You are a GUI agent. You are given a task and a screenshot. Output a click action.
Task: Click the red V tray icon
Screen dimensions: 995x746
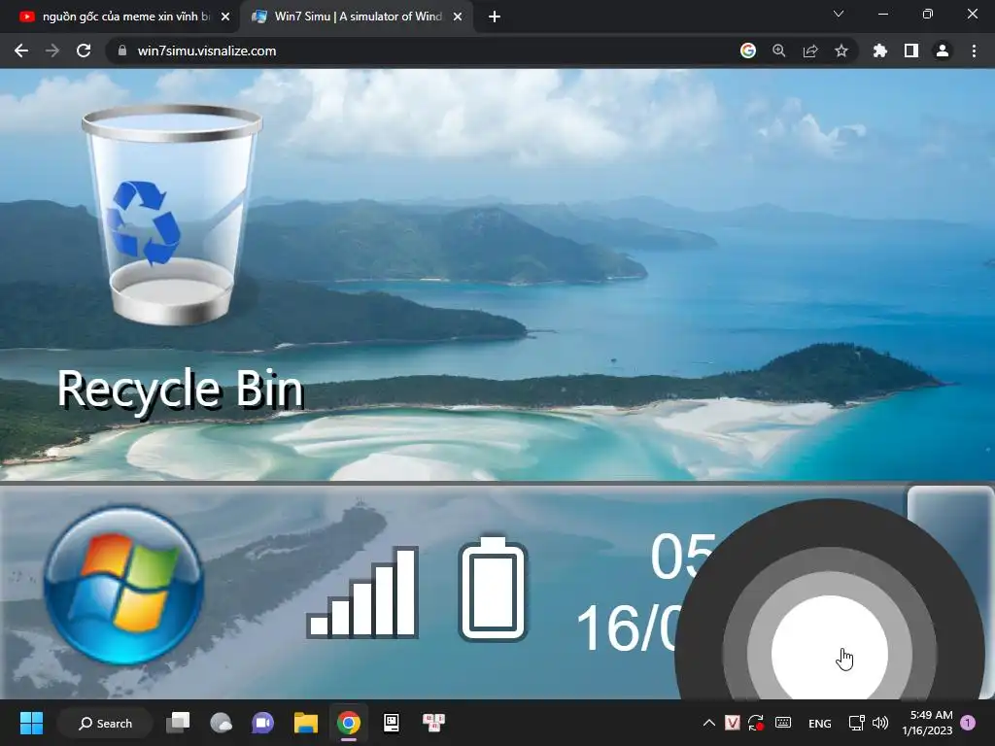(x=733, y=723)
